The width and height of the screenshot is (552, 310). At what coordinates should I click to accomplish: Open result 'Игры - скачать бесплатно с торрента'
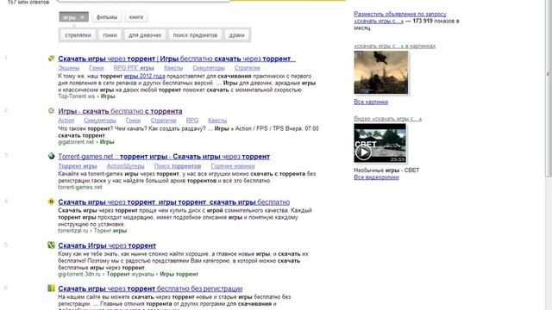pos(120,111)
